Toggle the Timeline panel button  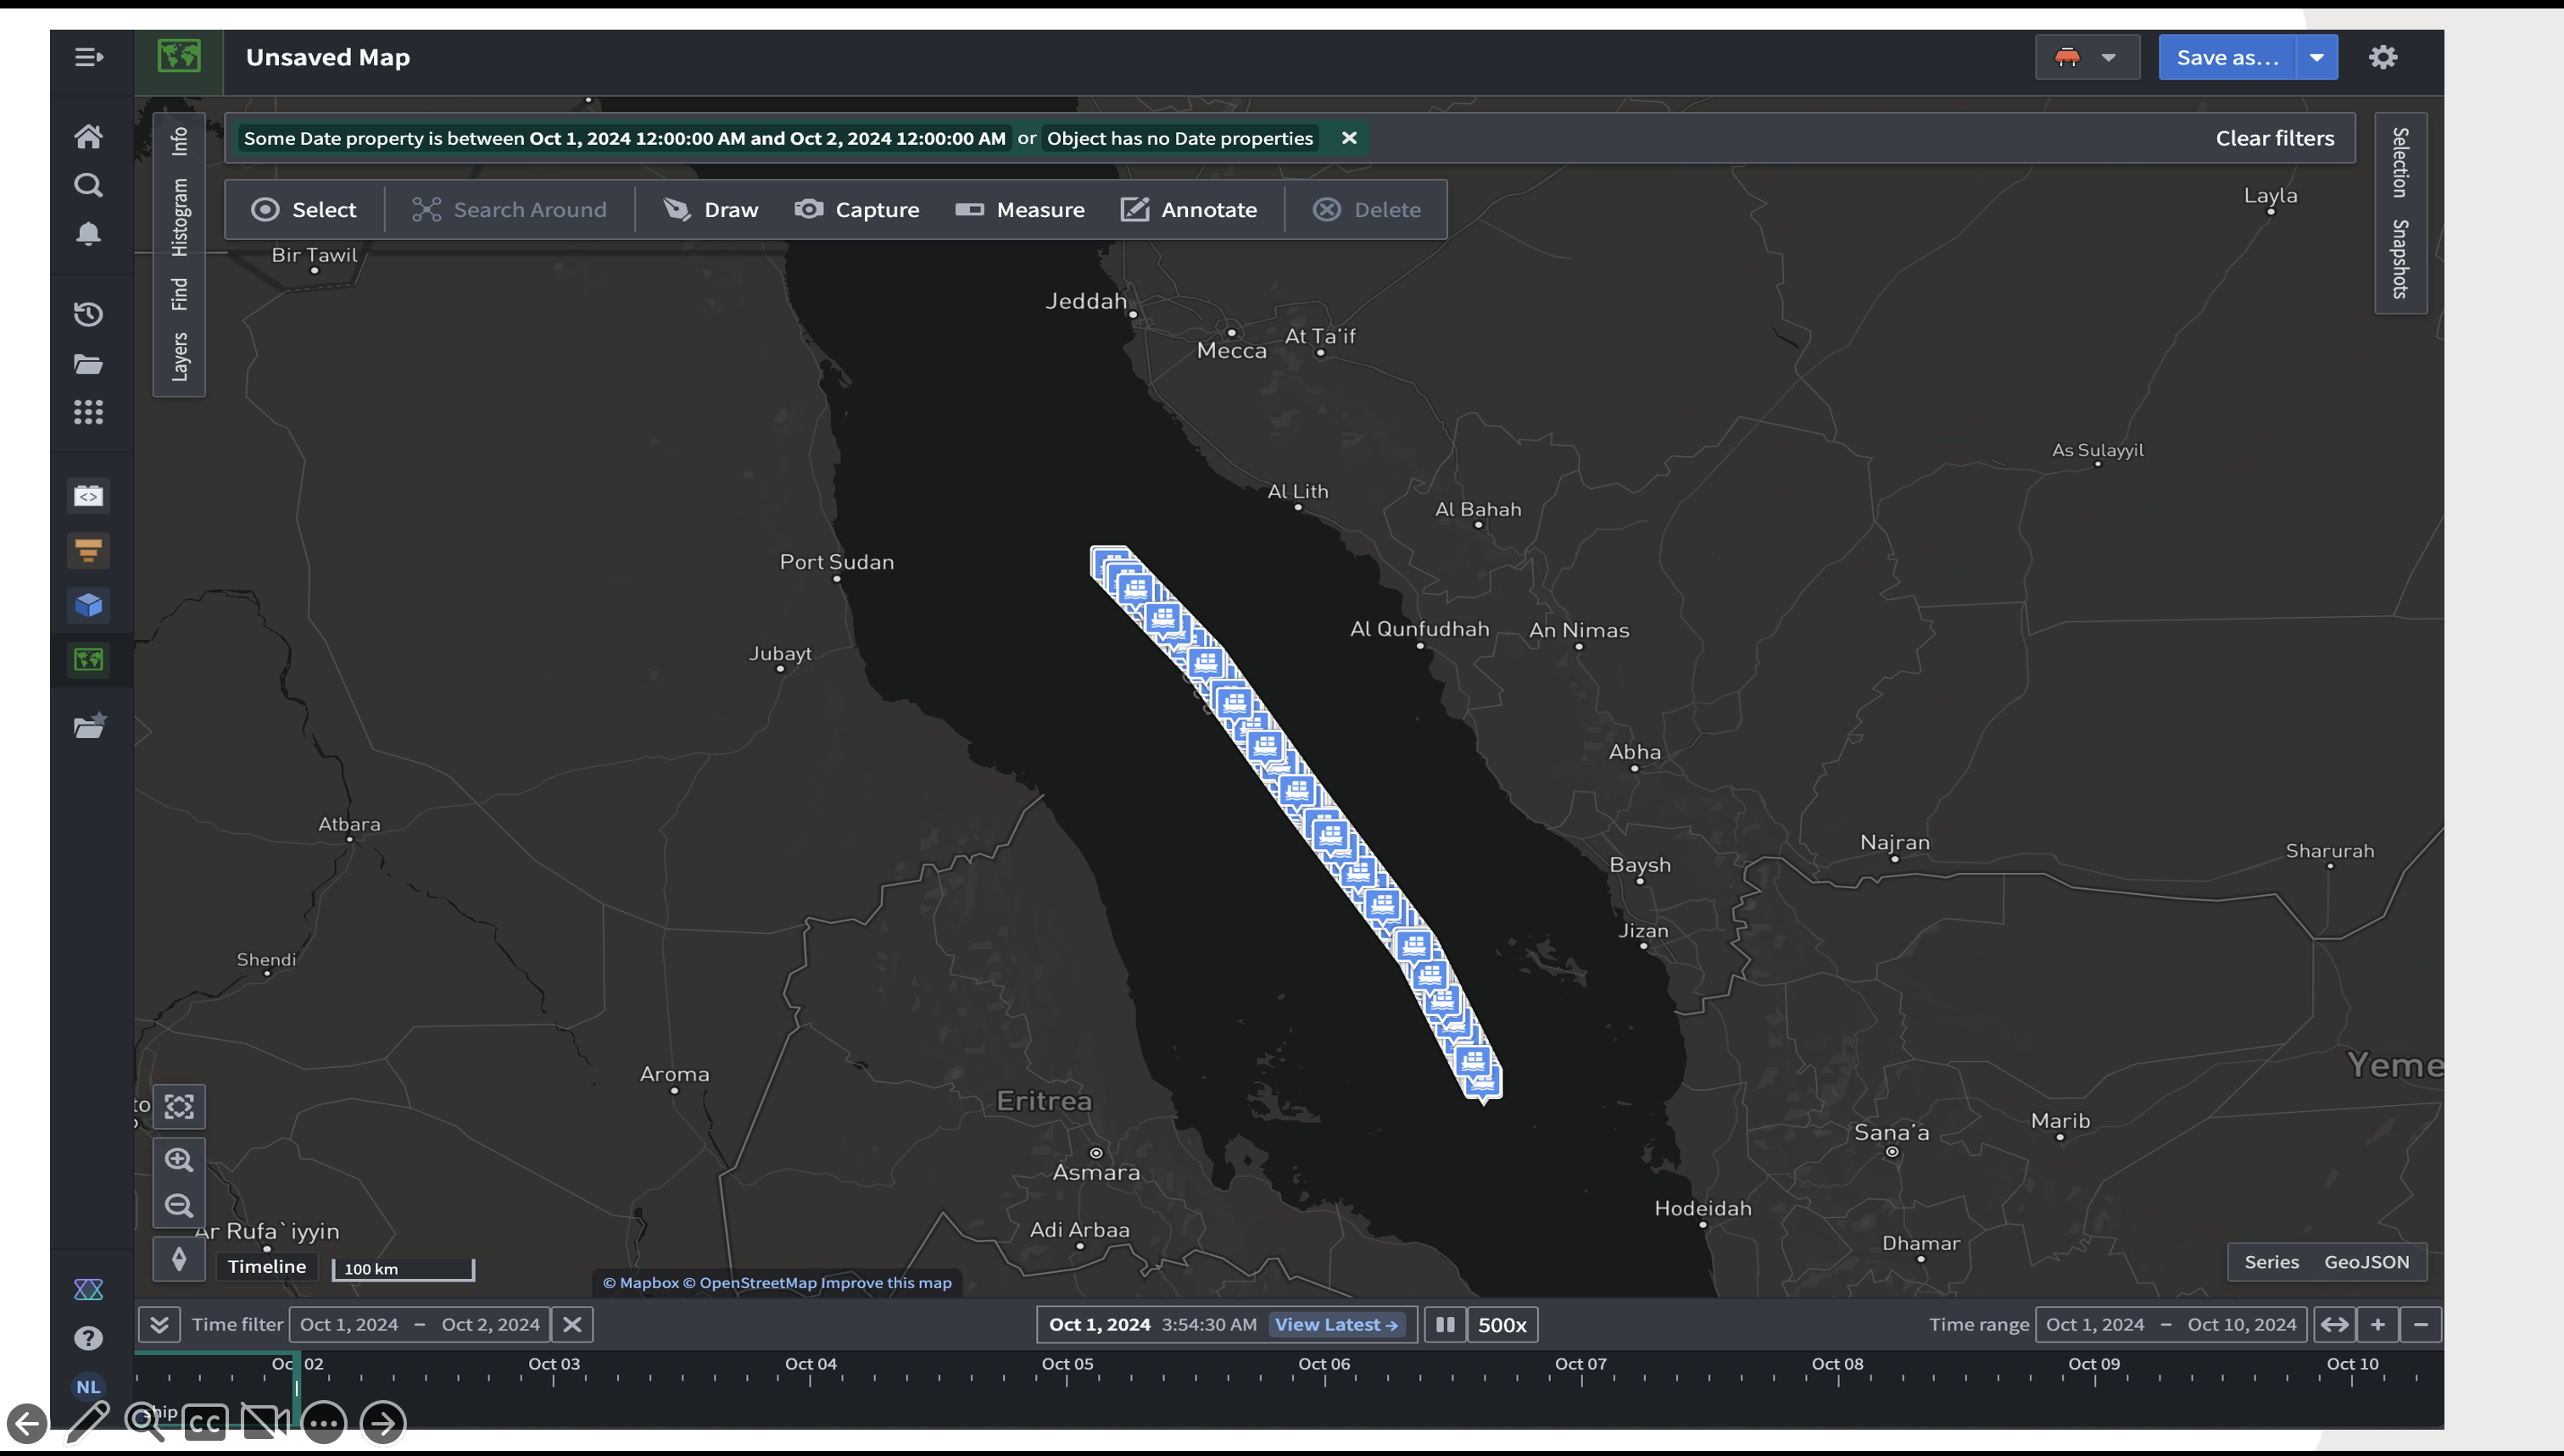pyautogui.click(x=266, y=1266)
